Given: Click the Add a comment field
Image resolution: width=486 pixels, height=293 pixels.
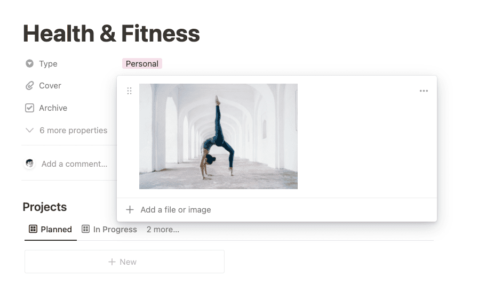Looking at the screenshot, I should [x=74, y=164].
